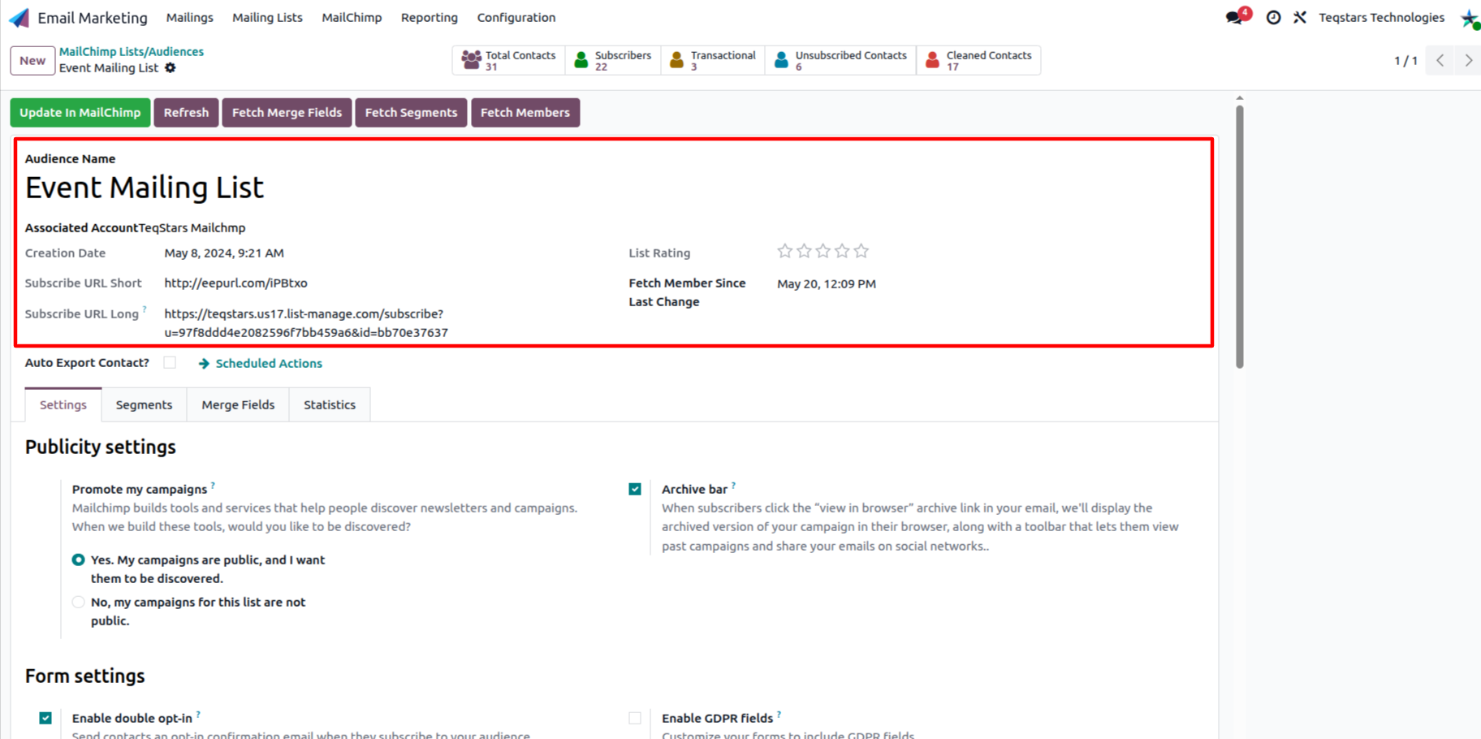Open Total Contacts stat button
1481x739 pixels.
tap(508, 60)
